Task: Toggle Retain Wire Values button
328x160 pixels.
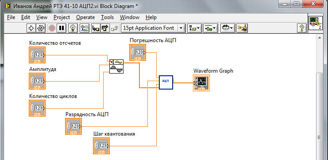Action: [x=85, y=28]
